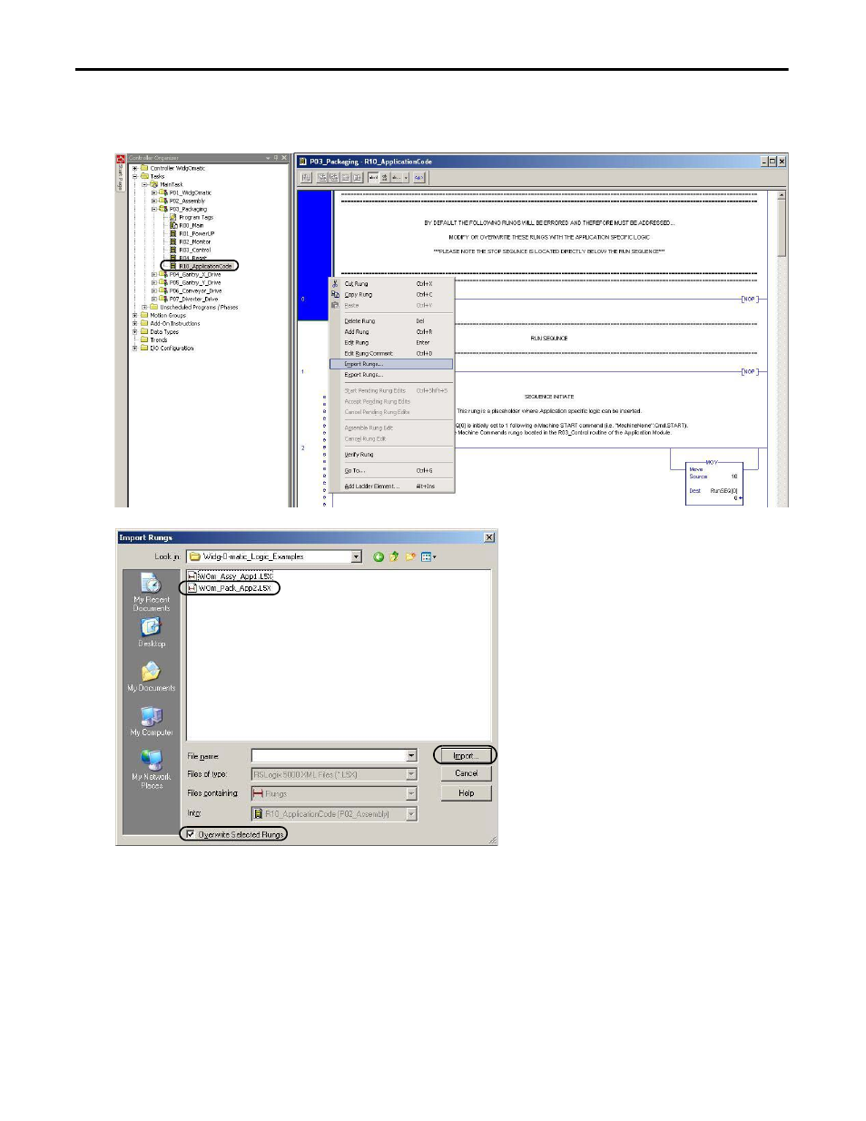866x1121 pixels.
Task: Open My Recent Documents shortcut
Action: [152, 592]
